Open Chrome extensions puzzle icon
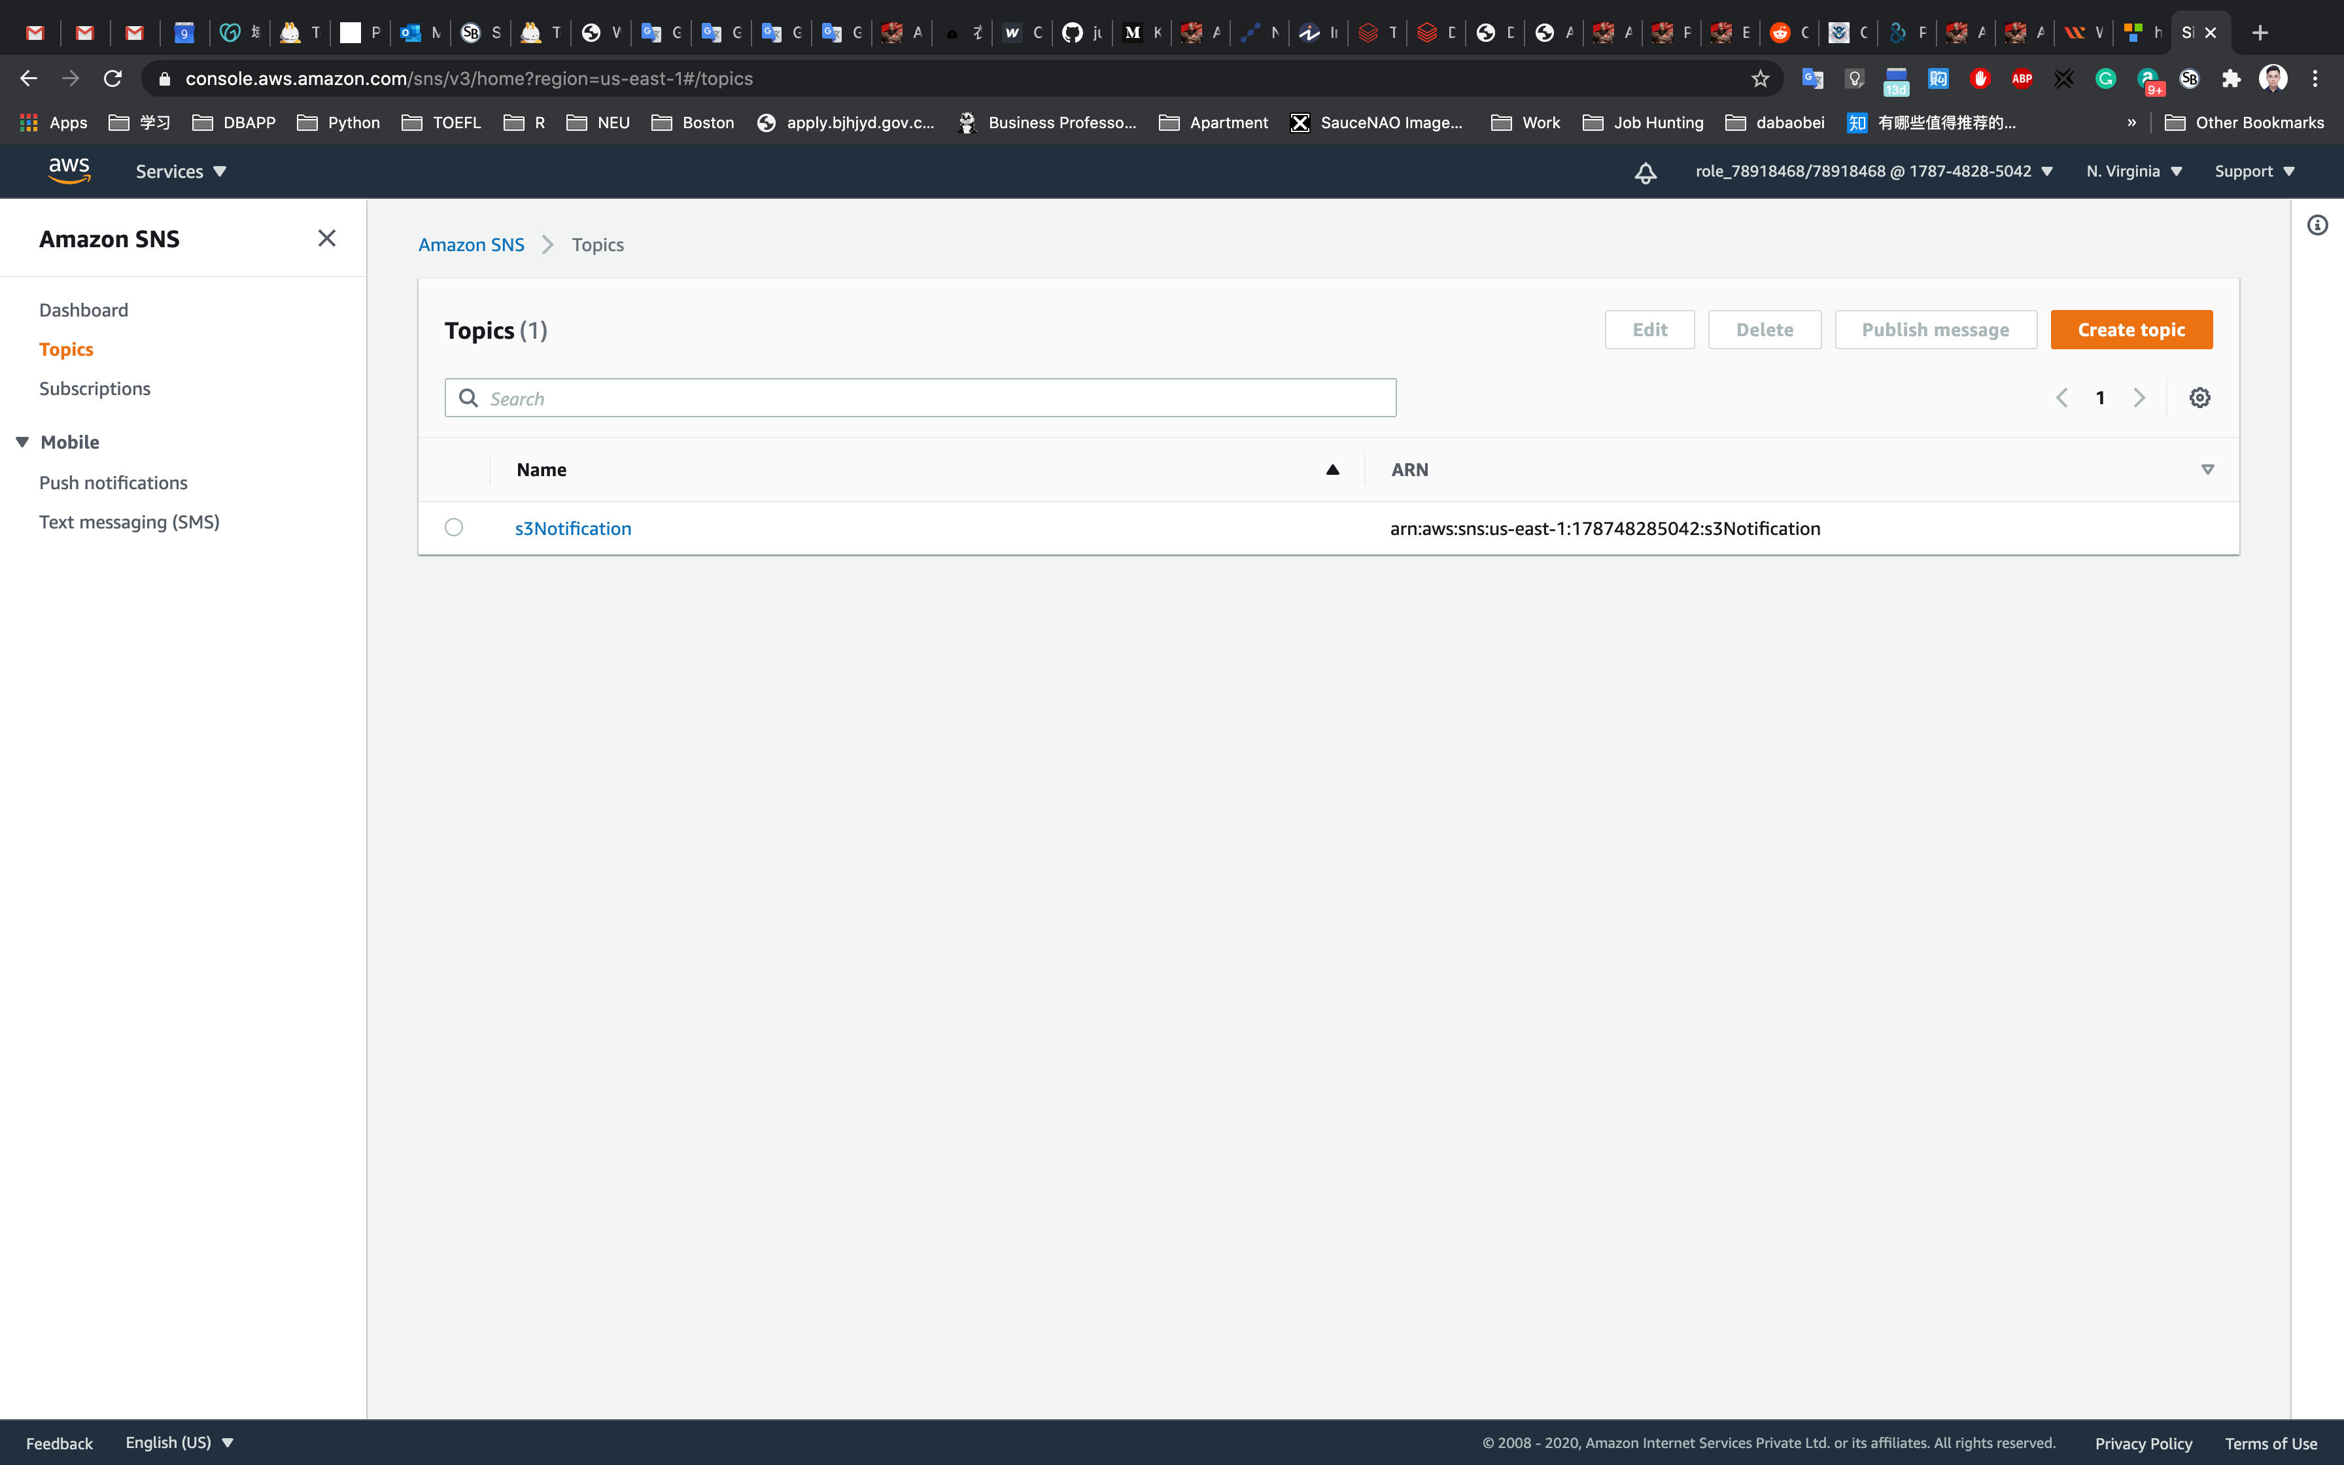 pos(2231,78)
